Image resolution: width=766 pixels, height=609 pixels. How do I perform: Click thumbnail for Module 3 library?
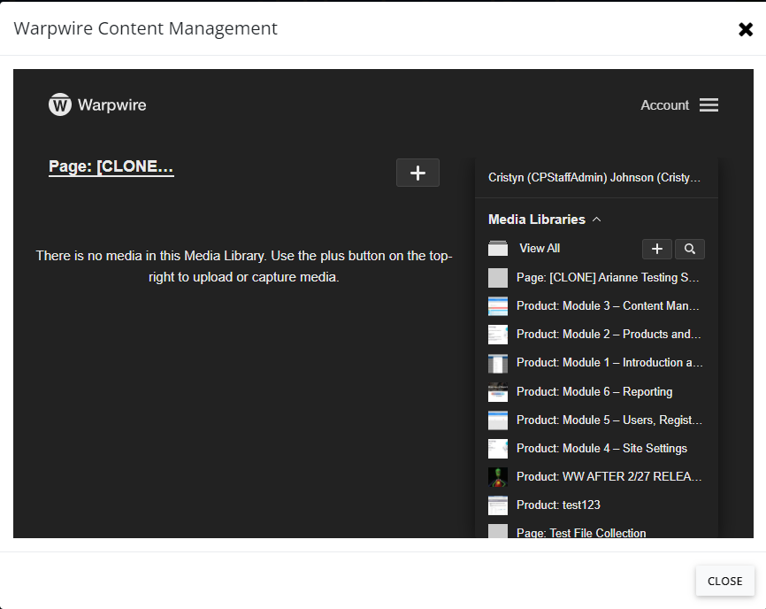click(x=498, y=306)
